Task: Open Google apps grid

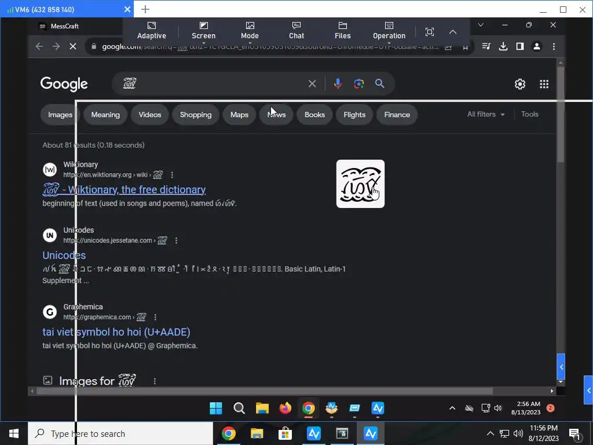Action: [544, 84]
